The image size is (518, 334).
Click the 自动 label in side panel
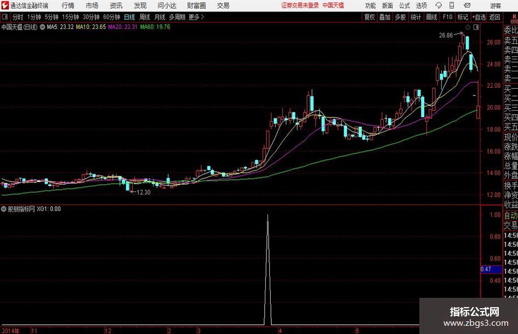[x=511, y=216]
